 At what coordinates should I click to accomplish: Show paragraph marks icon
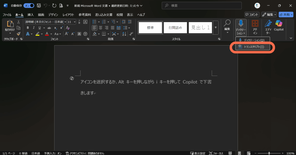pos(131,34)
